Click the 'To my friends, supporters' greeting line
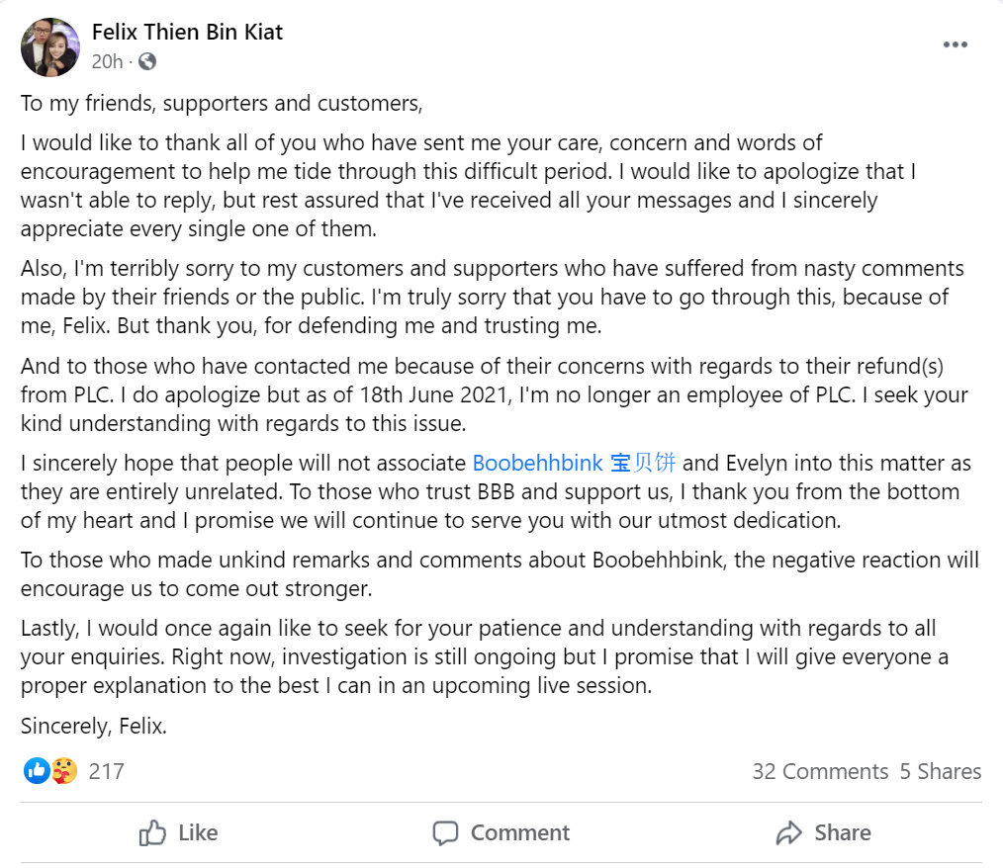This screenshot has width=1003, height=868. click(222, 104)
